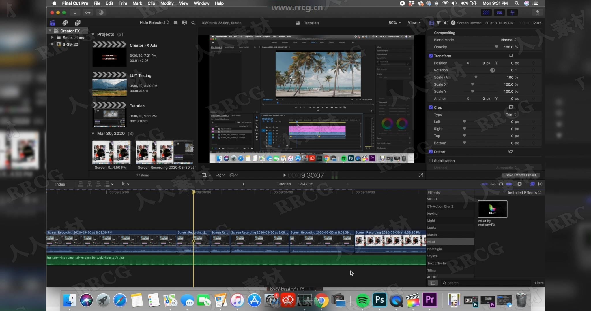Click the Share export icon
591x311 pixels.
pyautogui.click(x=537, y=12)
